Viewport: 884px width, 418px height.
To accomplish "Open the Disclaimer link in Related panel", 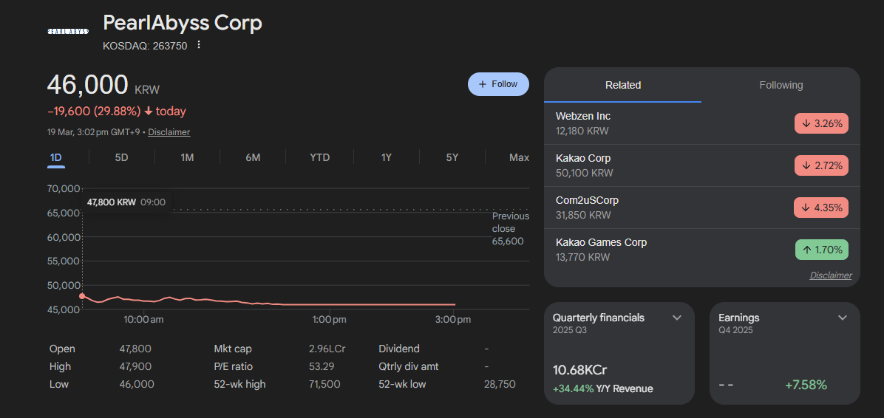I will [x=830, y=275].
